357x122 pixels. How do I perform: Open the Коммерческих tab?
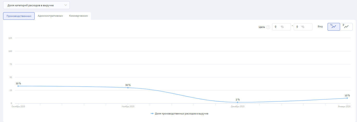pos(78,16)
